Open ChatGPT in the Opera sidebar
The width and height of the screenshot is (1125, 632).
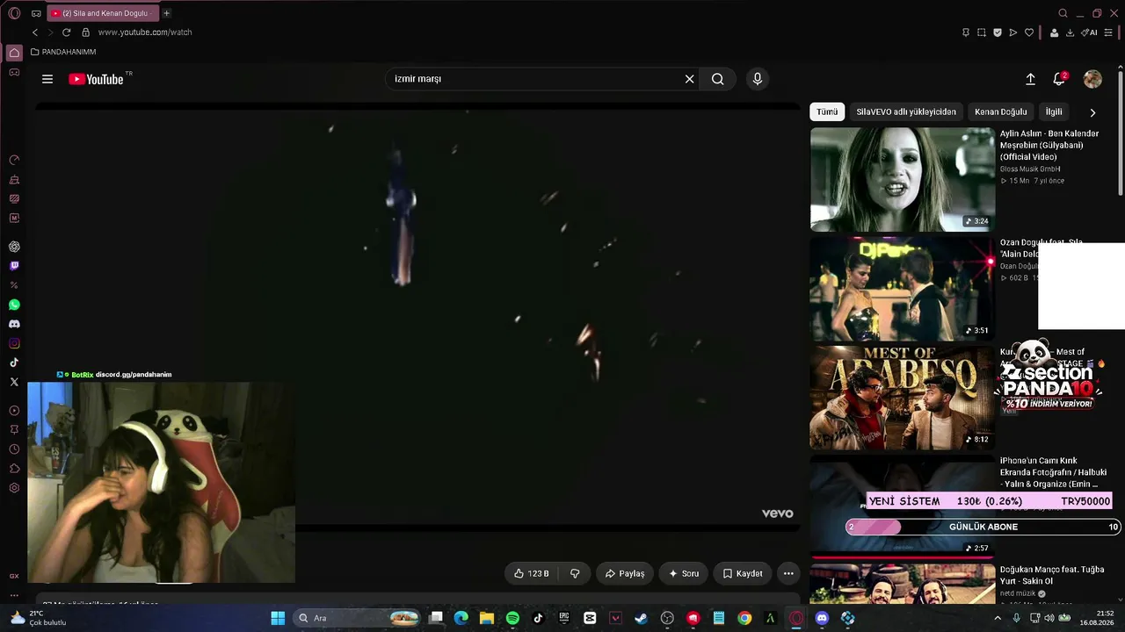pos(14,247)
